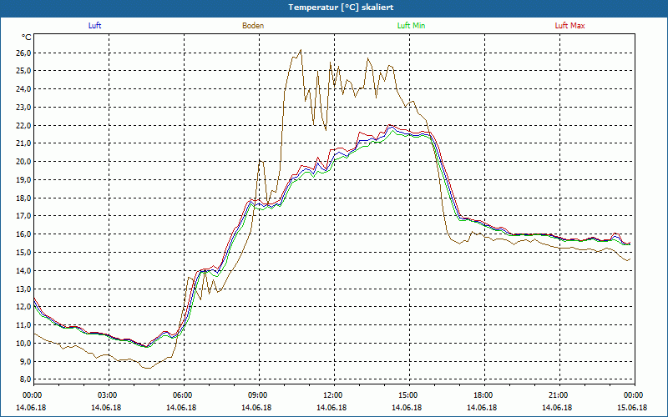Click the Boden legend label

tap(253, 26)
